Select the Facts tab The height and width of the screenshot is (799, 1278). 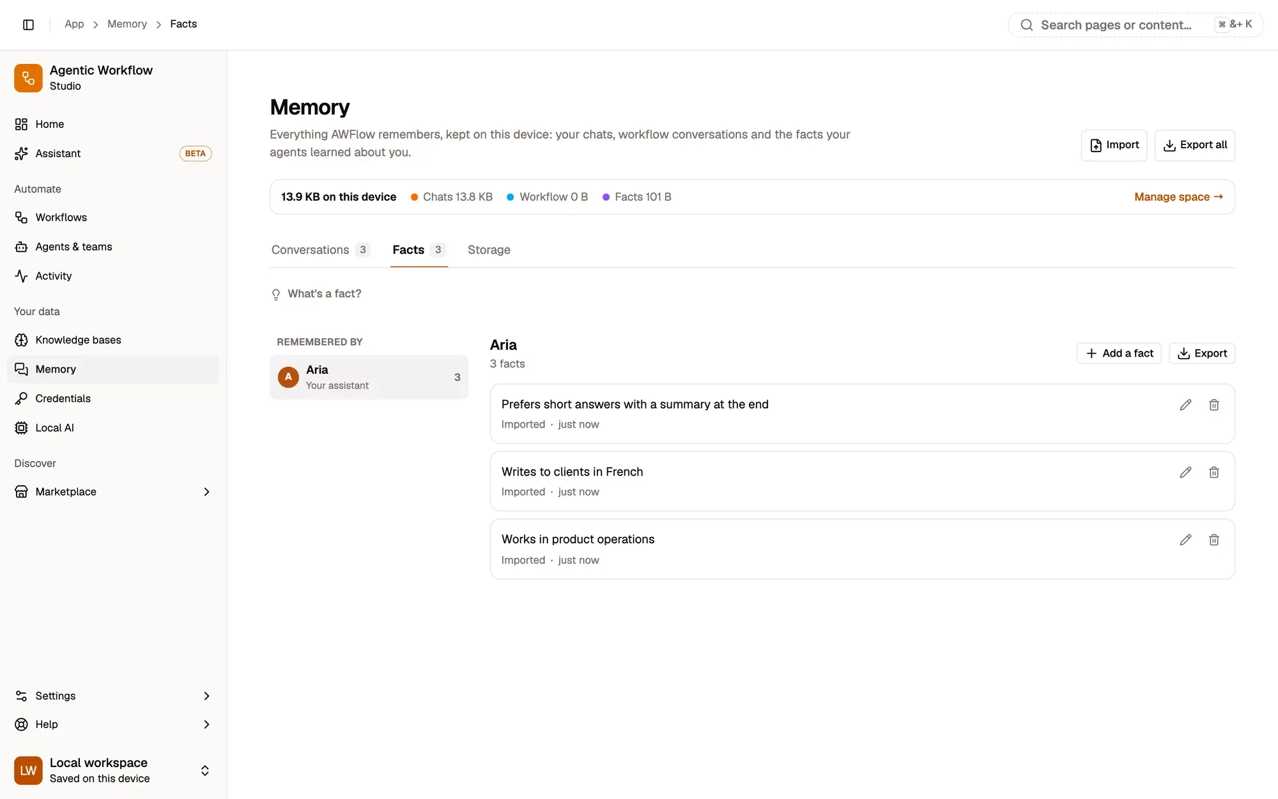tap(419, 250)
